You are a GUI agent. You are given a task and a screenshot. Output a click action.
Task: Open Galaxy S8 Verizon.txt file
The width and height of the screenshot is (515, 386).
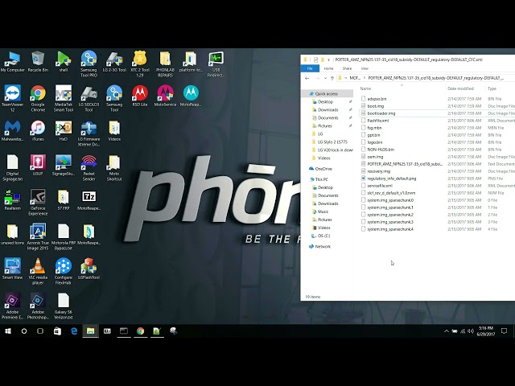coord(64,306)
